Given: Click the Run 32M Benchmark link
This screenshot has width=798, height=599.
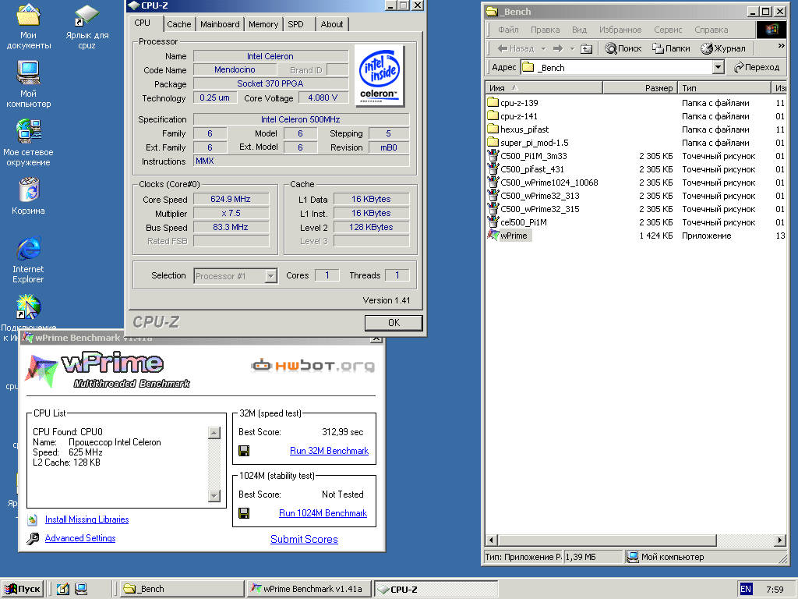Looking at the screenshot, I should (x=330, y=451).
